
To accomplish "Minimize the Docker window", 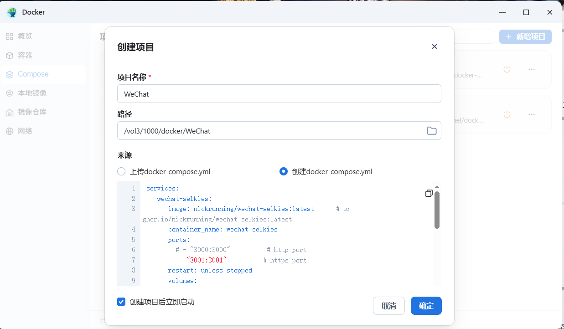I will pos(502,12).
